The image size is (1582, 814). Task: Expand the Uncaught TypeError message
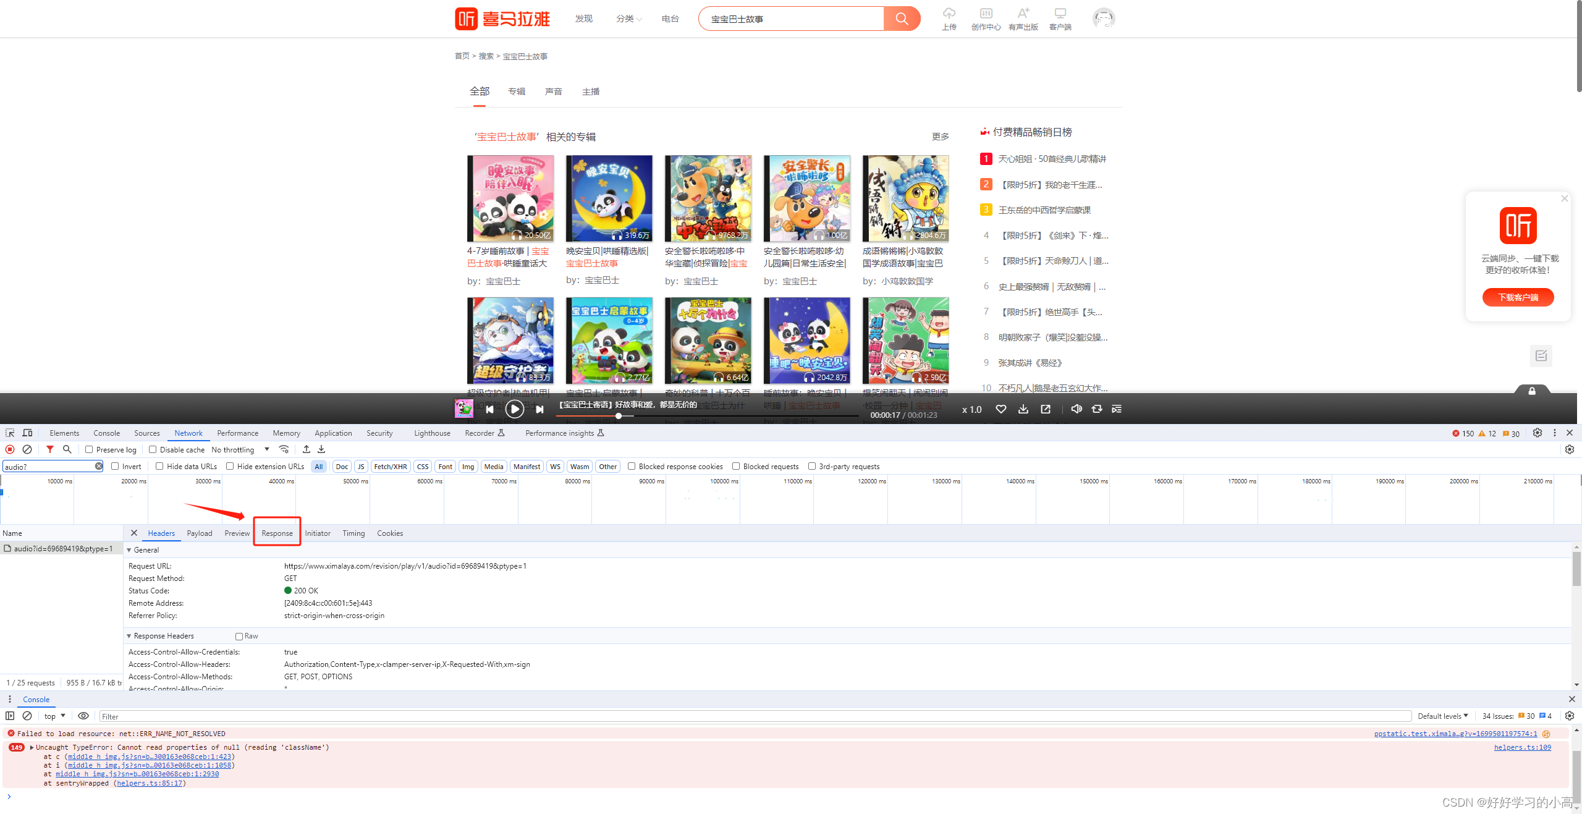(32, 747)
